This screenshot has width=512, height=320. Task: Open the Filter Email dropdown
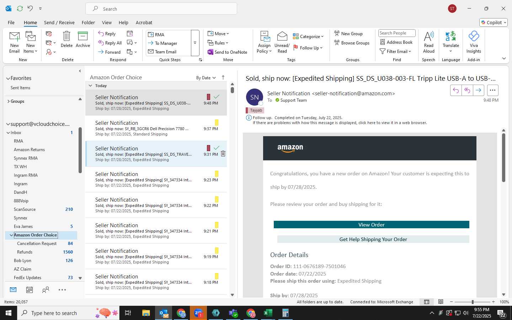tap(396, 51)
